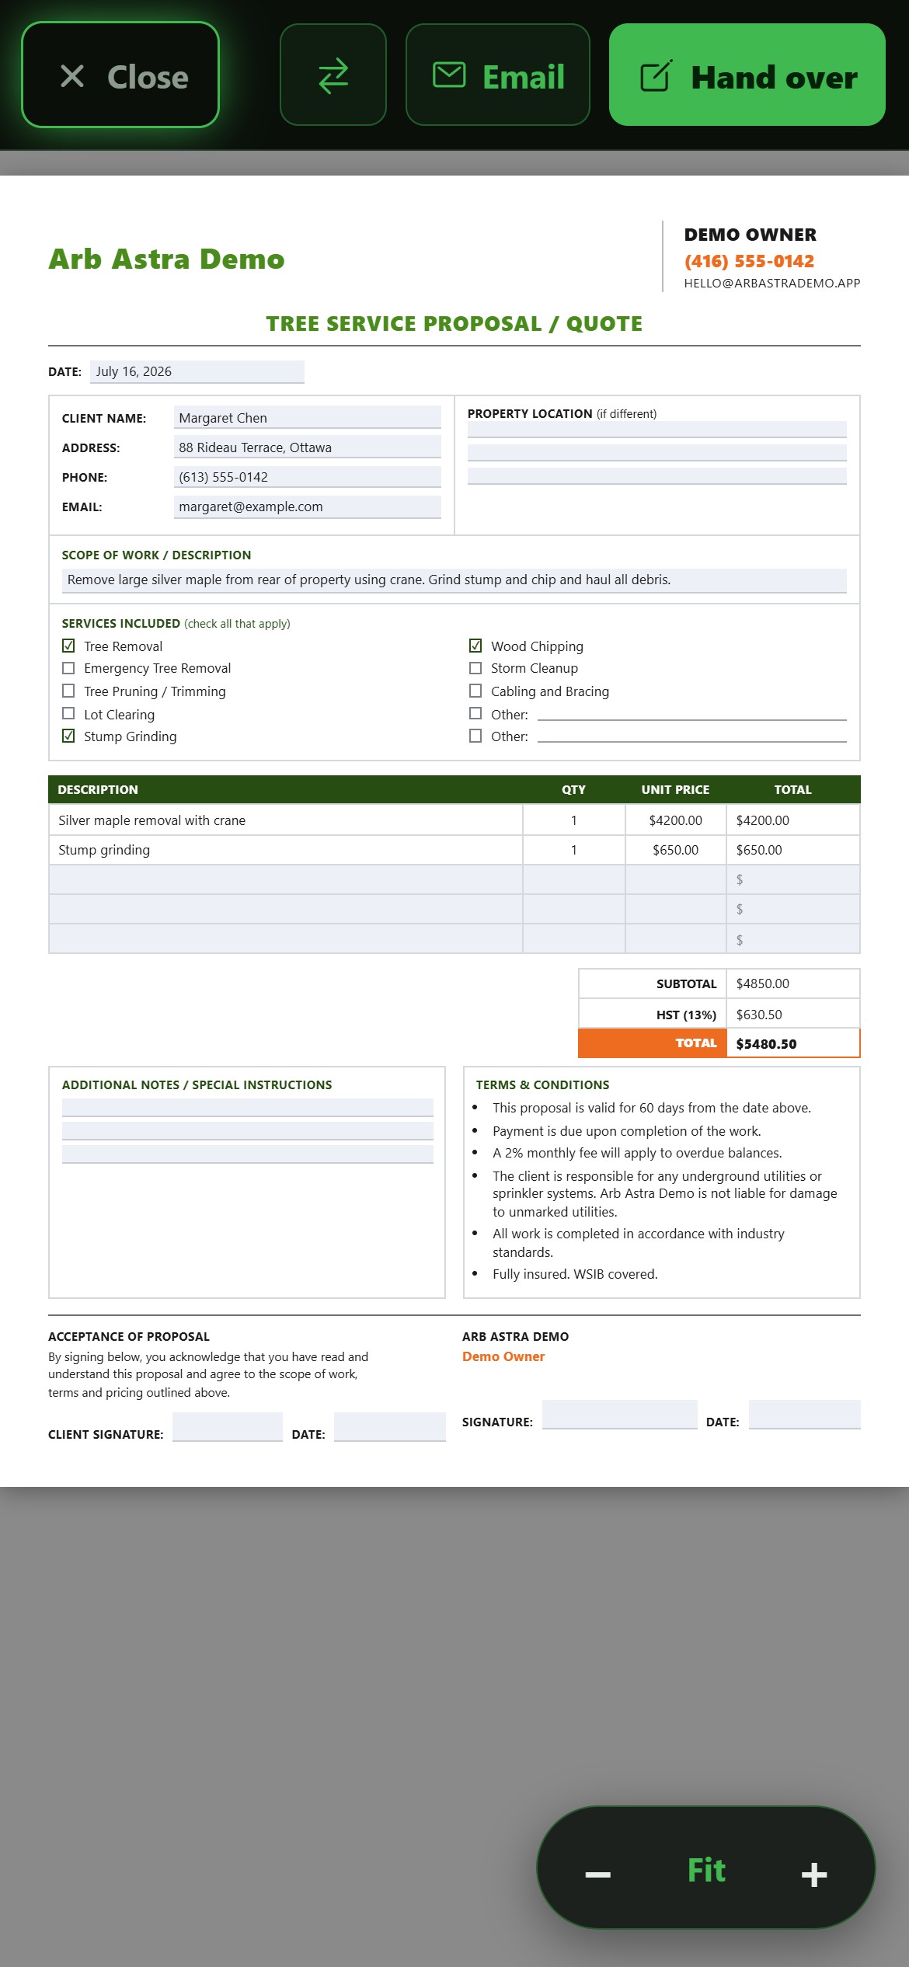909x1967 pixels.
Task: Select 'Silver maple removal with crane' row
Action: (x=454, y=820)
